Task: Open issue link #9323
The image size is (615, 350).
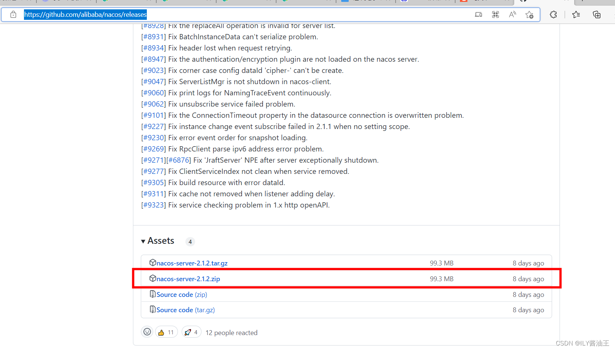Action: 154,205
